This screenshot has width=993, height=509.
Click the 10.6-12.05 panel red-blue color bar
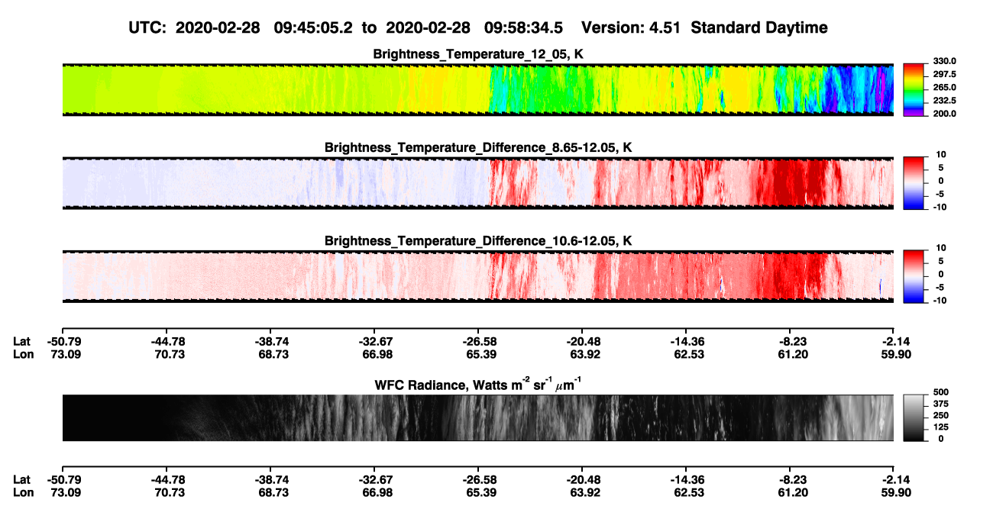tap(914, 276)
